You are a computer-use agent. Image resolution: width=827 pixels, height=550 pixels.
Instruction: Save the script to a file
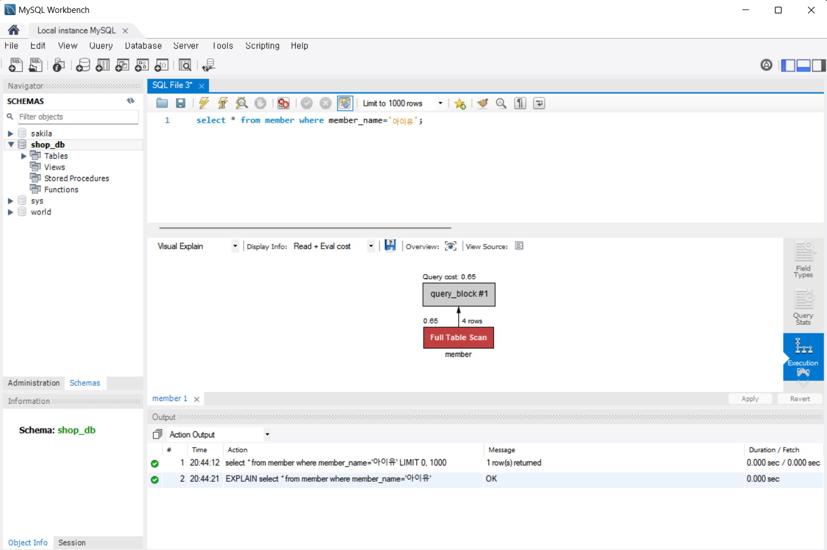point(180,103)
